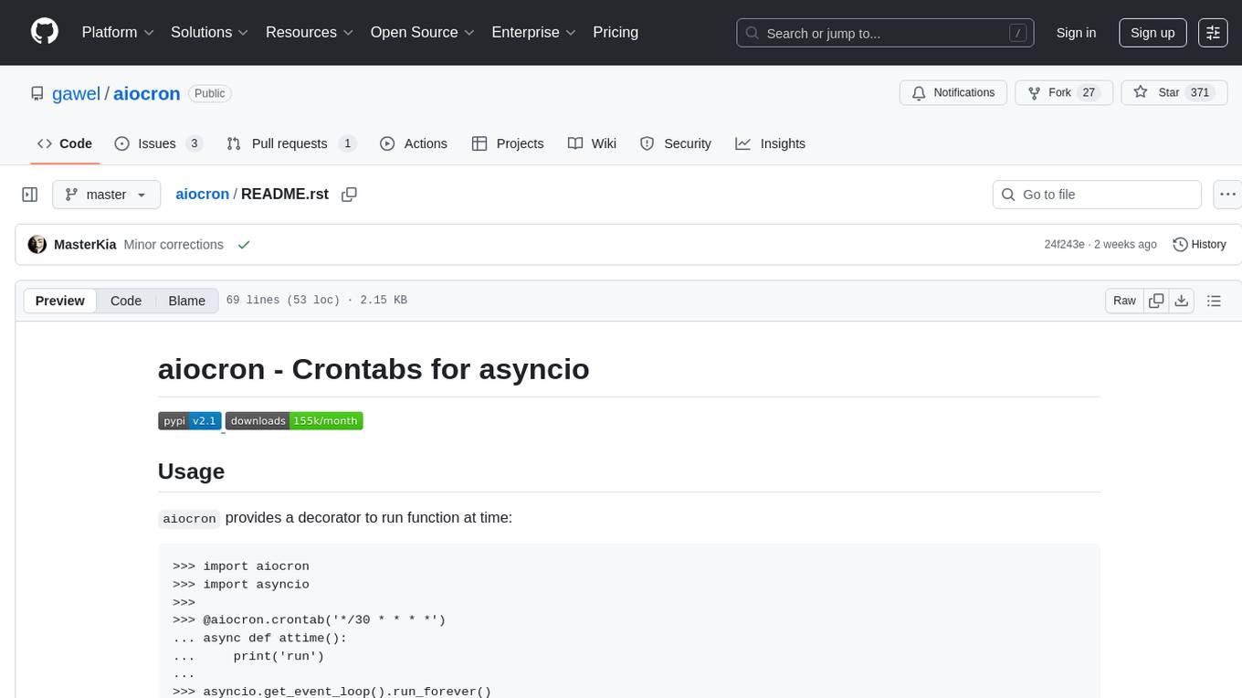Open the commit History link
Screen dimensions: 1242x698
click(x=1199, y=245)
